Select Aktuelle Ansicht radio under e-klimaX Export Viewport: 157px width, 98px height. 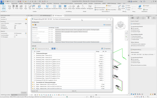(132, 30)
